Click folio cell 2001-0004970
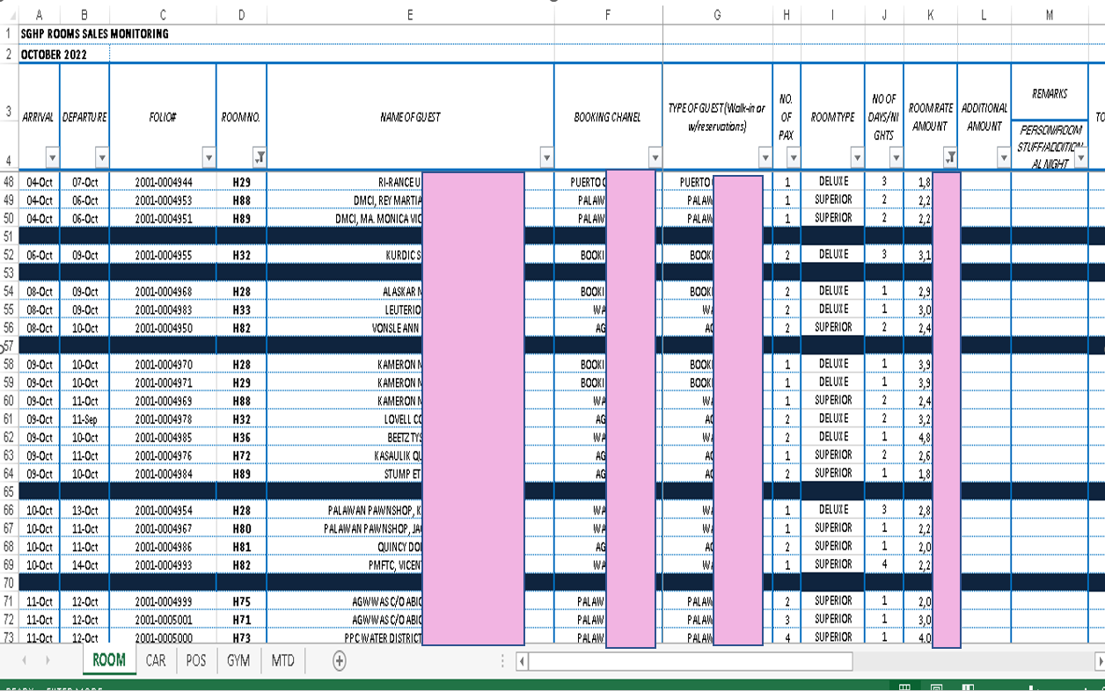Screen dimensions: 1105x691 pos(163,365)
